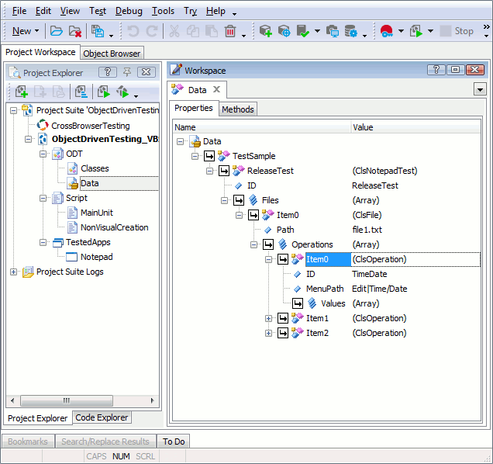The width and height of the screenshot is (493, 464).
Task: Click the red Record button icon
Action: click(x=386, y=31)
